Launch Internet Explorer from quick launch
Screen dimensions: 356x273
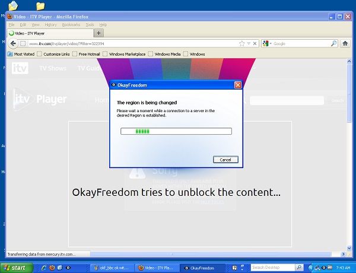tap(44, 268)
